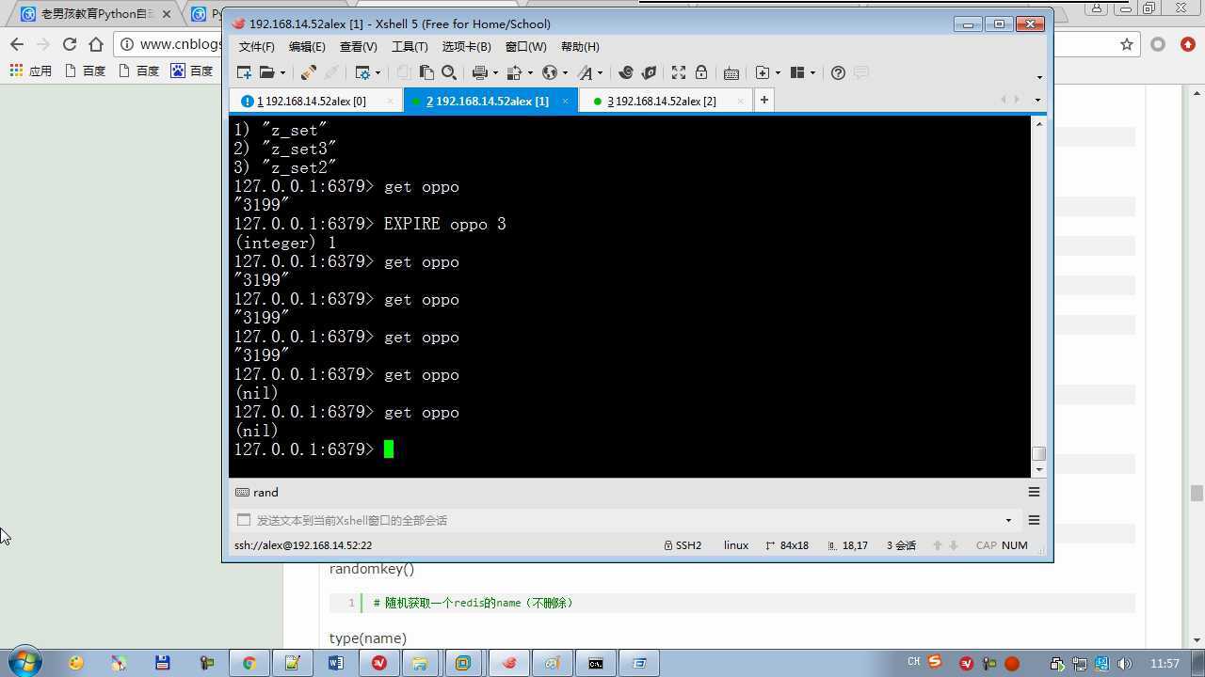Close the active tab 2 192.168.14.52alex [1]
The image size is (1205, 677).
click(x=565, y=101)
